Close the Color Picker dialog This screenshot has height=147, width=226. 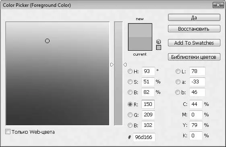tap(218, 5)
